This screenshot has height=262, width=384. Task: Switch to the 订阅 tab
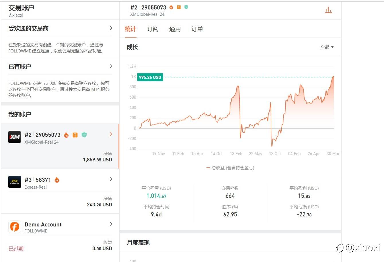pyautogui.click(x=153, y=29)
